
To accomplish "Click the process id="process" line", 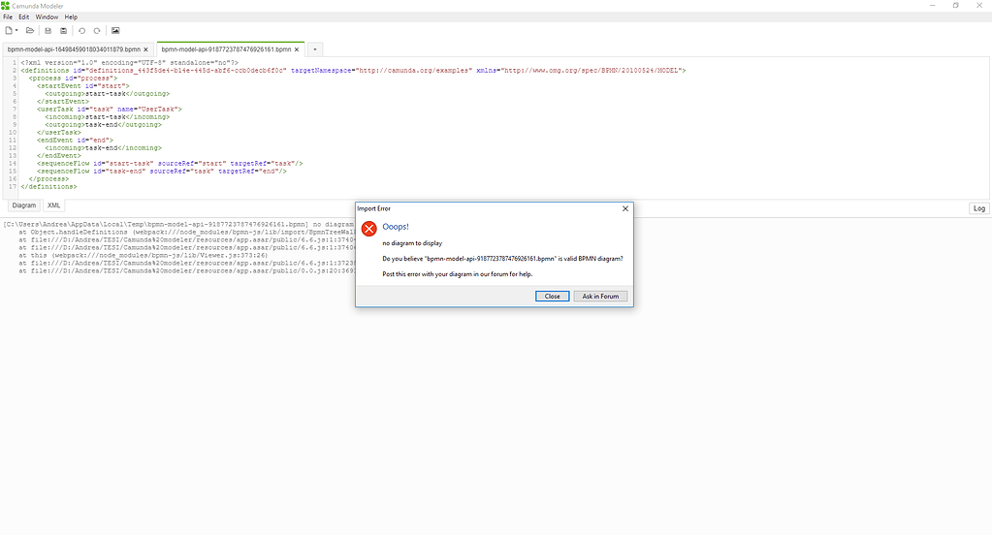I will [73, 79].
